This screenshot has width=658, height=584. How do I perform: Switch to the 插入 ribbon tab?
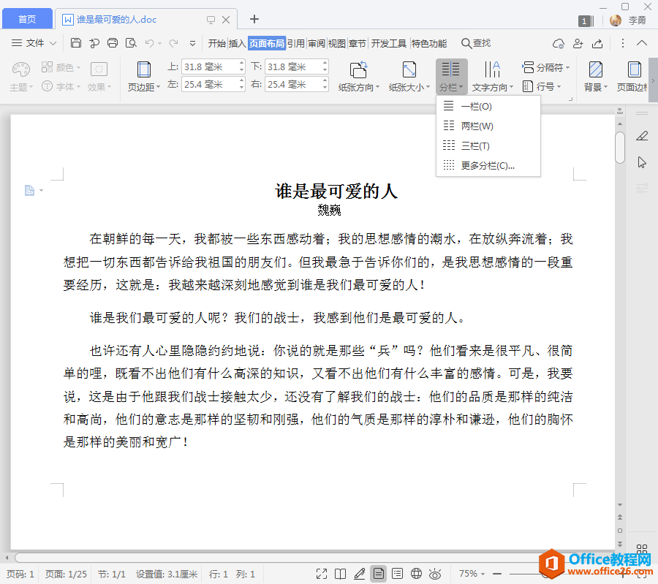coord(237,43)
